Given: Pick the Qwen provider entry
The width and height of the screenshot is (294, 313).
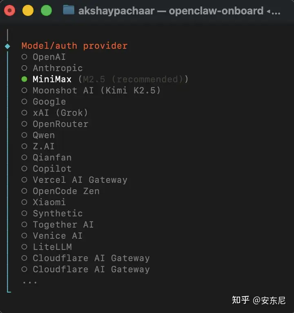Looking at the screenshot, I should tap(44, 135).
